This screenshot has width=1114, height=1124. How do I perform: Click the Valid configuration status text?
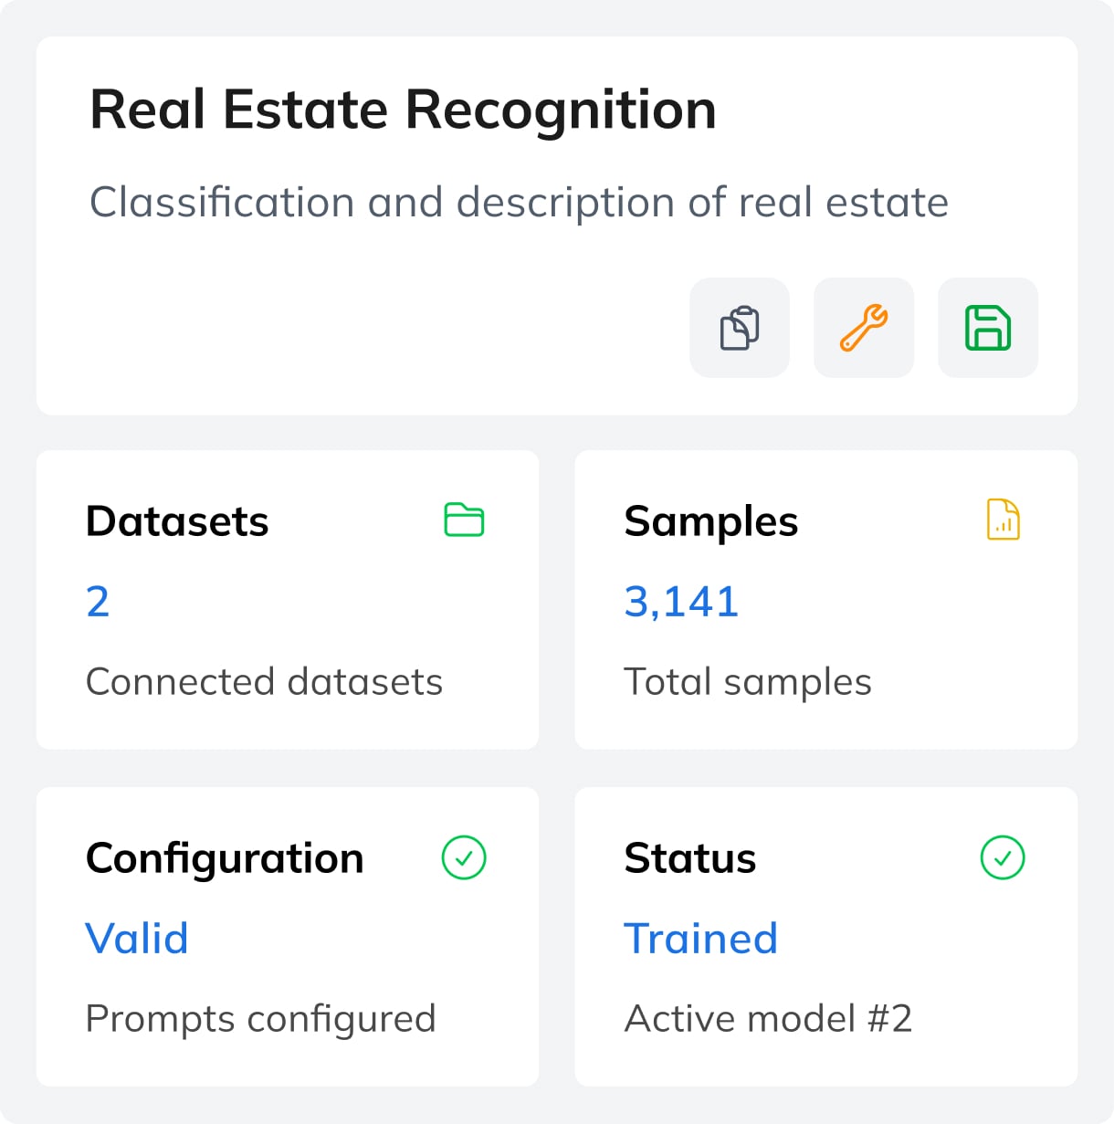[137, 939]
